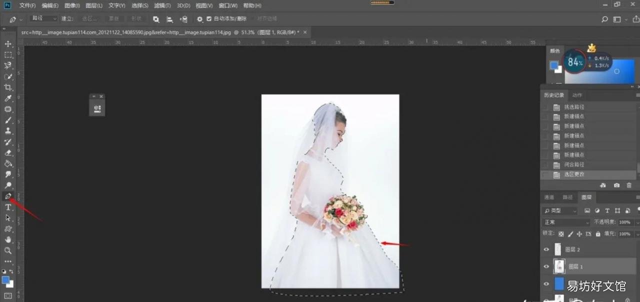Open path operations in options bar
Viewport: 640px width, 302px height.
156,19
